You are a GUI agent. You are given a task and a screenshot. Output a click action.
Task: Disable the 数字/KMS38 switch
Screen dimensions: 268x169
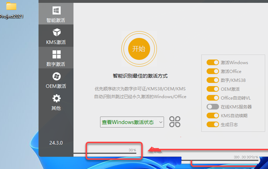click(213, 80)
